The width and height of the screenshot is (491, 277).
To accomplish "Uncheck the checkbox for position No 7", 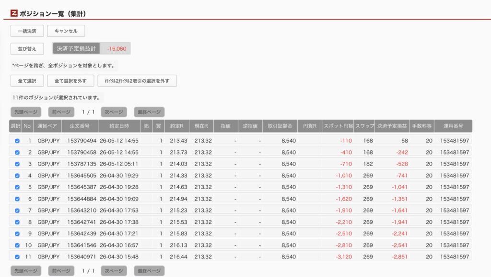I will [x=17, y=211].
